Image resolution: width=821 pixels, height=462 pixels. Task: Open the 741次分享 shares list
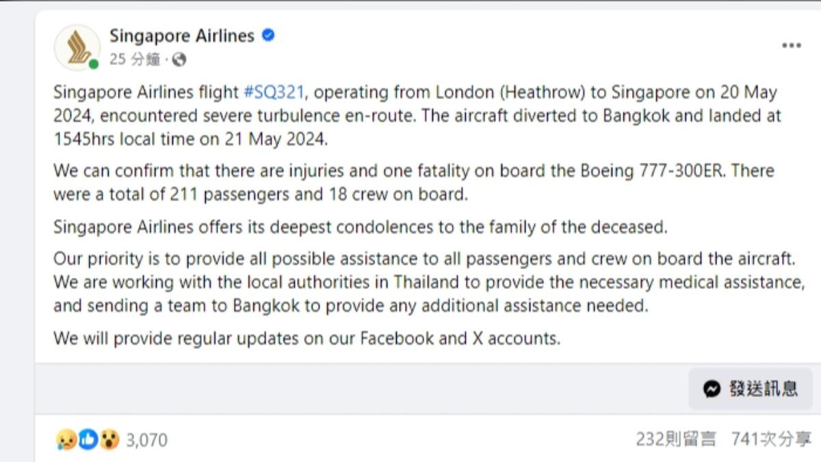tap(771, 439)
